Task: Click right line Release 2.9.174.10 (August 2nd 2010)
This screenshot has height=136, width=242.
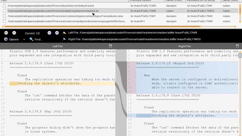Action: pos(170,63)
